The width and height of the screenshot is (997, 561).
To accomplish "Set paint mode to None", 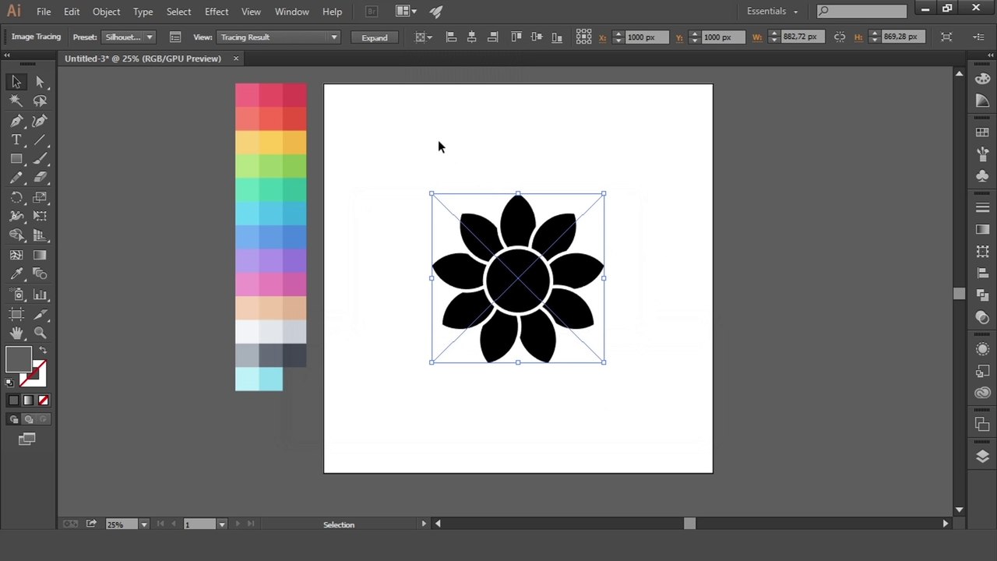I will (43, 400).
